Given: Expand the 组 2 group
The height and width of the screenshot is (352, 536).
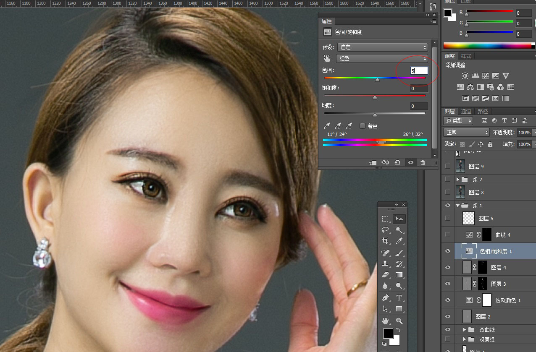Looking at the screenshot, I should (458, 180).
